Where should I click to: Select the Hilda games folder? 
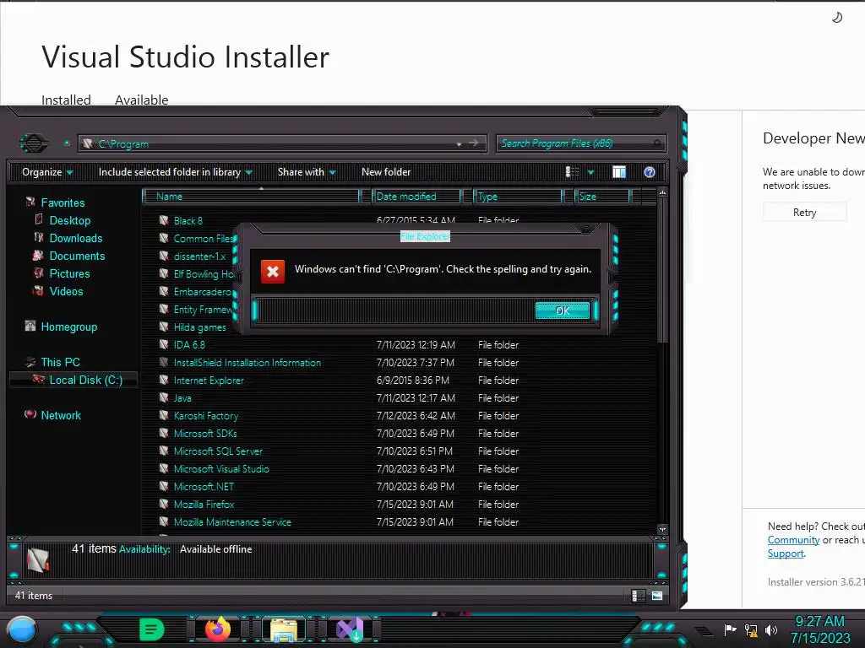click(x=199, y=327)
